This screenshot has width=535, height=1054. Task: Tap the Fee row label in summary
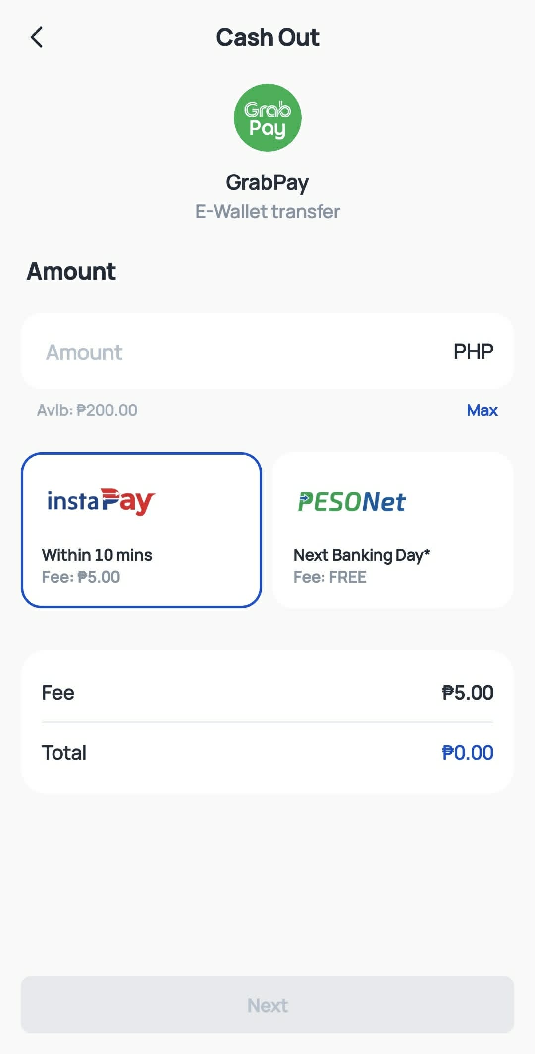pyautogui.click(x=58, y=693)
